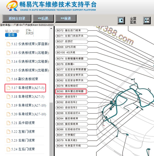Click page icon beside 5.22 左前门线束
The height and width of the screenshot is (156, 154).
click(8, 132)
